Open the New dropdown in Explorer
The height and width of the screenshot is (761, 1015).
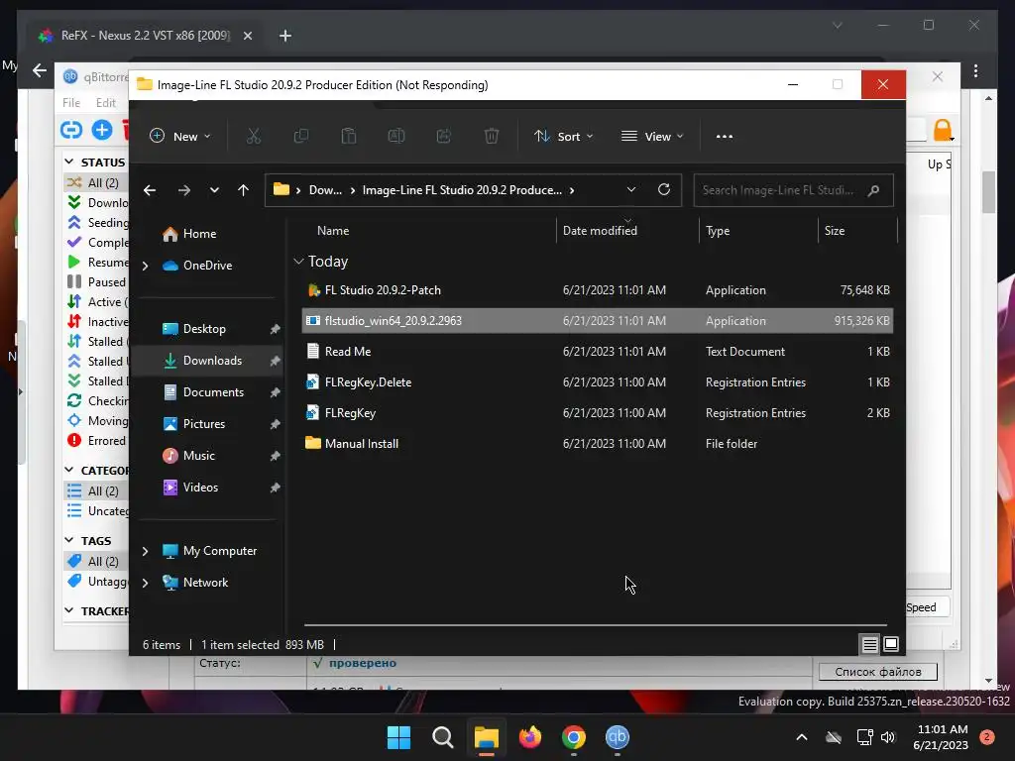click(x=180, y=136)
